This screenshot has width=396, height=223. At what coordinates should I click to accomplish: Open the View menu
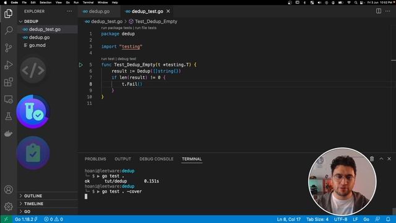[59, 2]
